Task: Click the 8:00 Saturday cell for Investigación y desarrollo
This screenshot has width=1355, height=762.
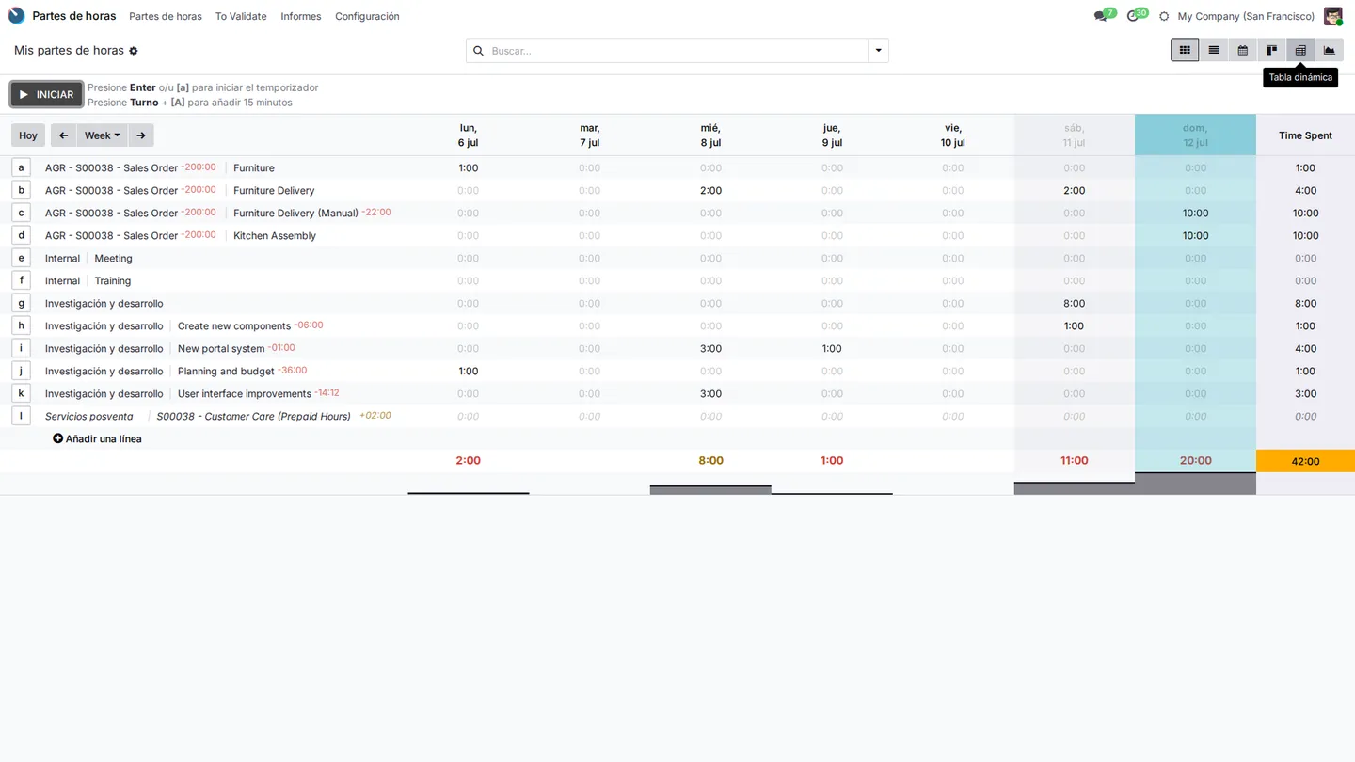Action: coord(1074,303)
